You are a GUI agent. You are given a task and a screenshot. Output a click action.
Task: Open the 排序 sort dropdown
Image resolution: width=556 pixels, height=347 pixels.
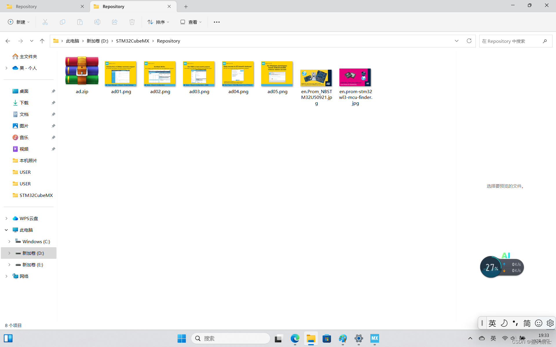pyautogui.click(x=158, y=22)
